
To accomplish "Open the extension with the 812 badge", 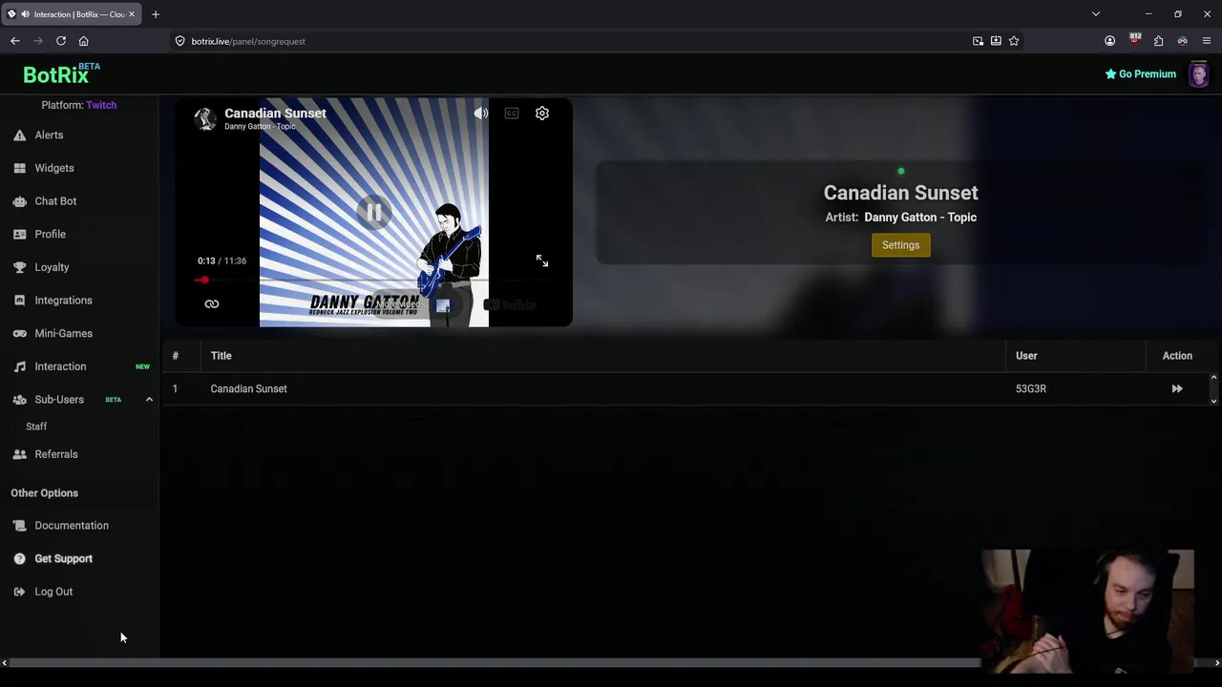I will tap(1134, 40).
